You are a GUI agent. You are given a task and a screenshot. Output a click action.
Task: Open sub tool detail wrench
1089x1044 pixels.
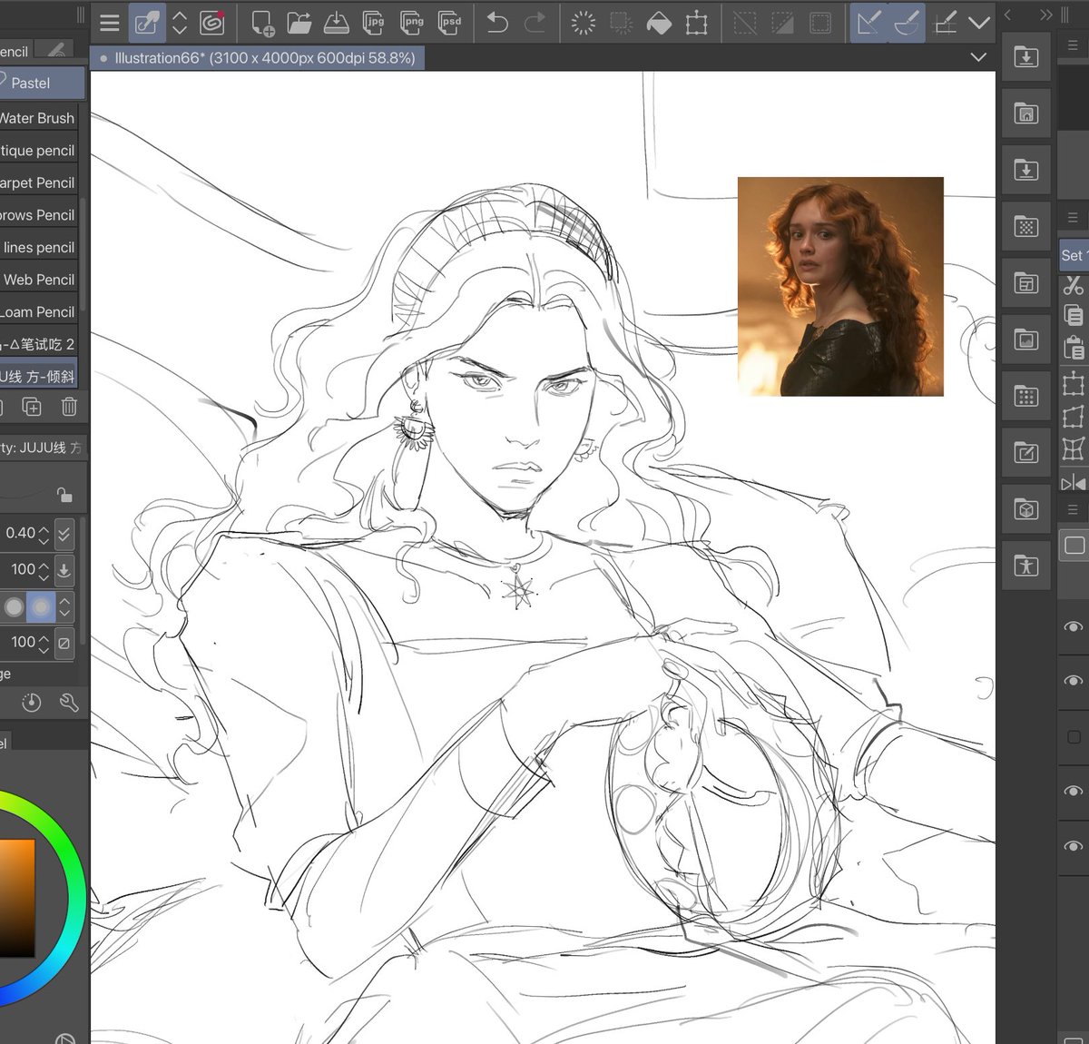click(x=69, y=703)
